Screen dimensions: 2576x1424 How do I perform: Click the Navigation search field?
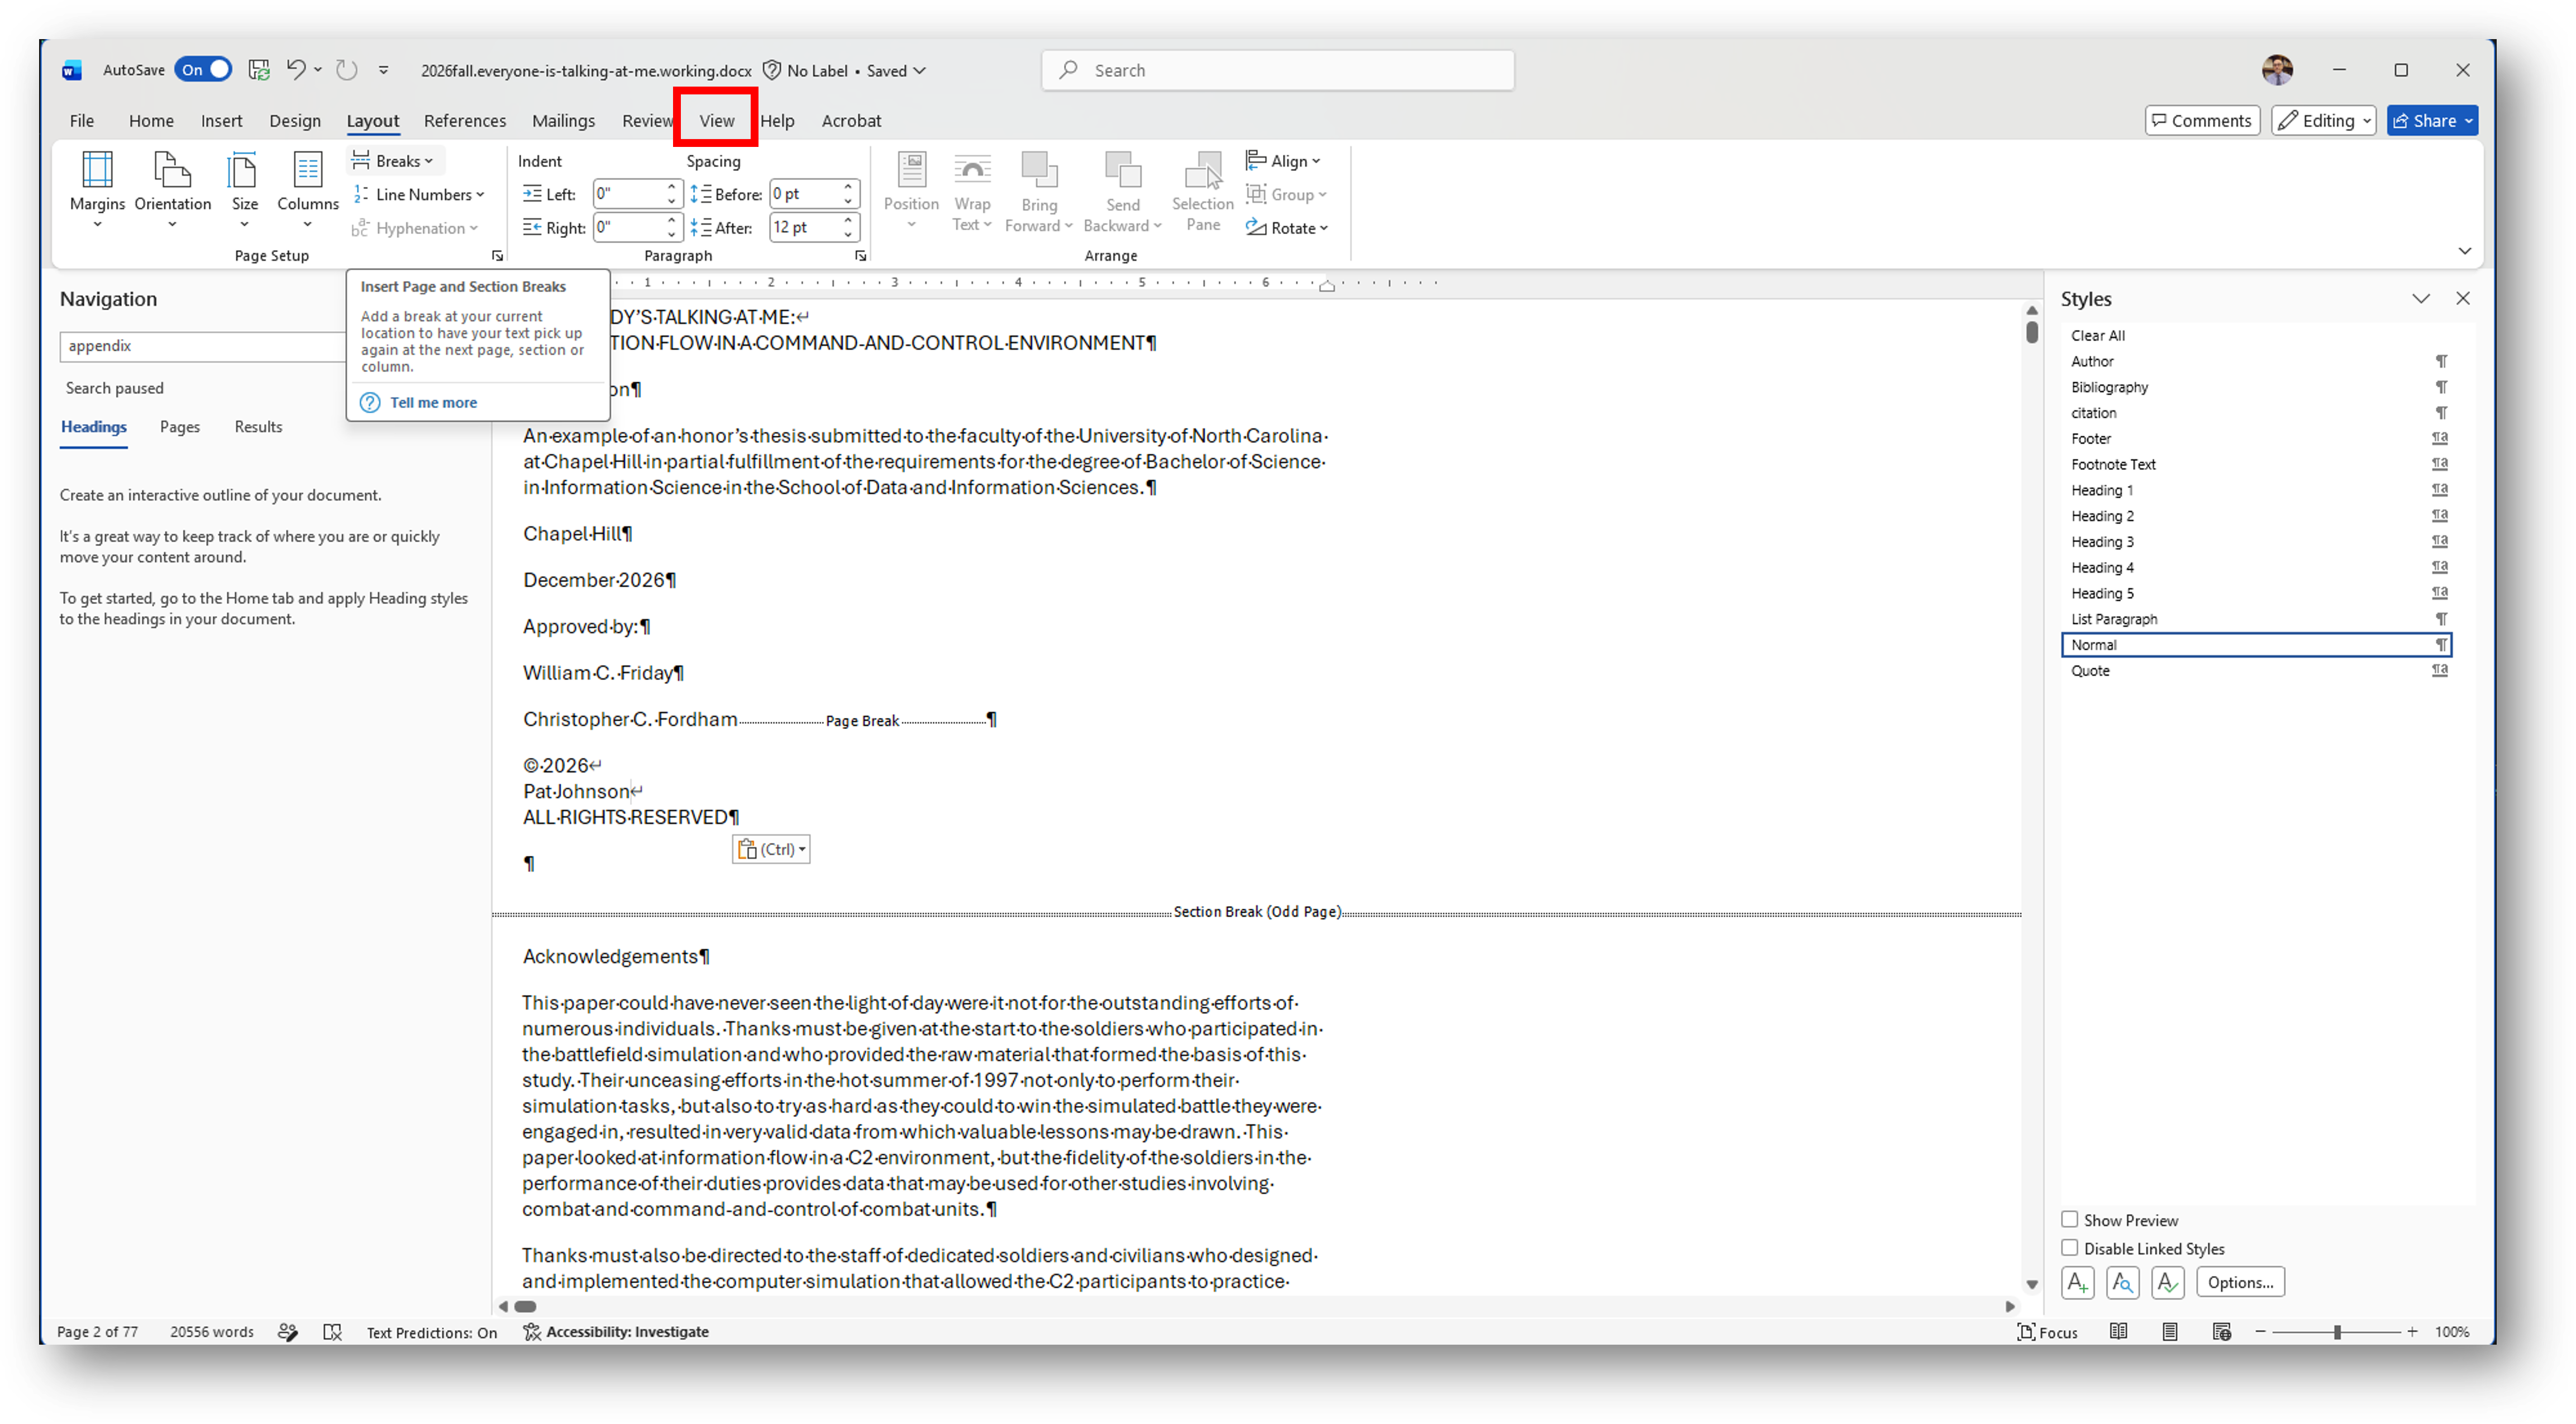203,346
